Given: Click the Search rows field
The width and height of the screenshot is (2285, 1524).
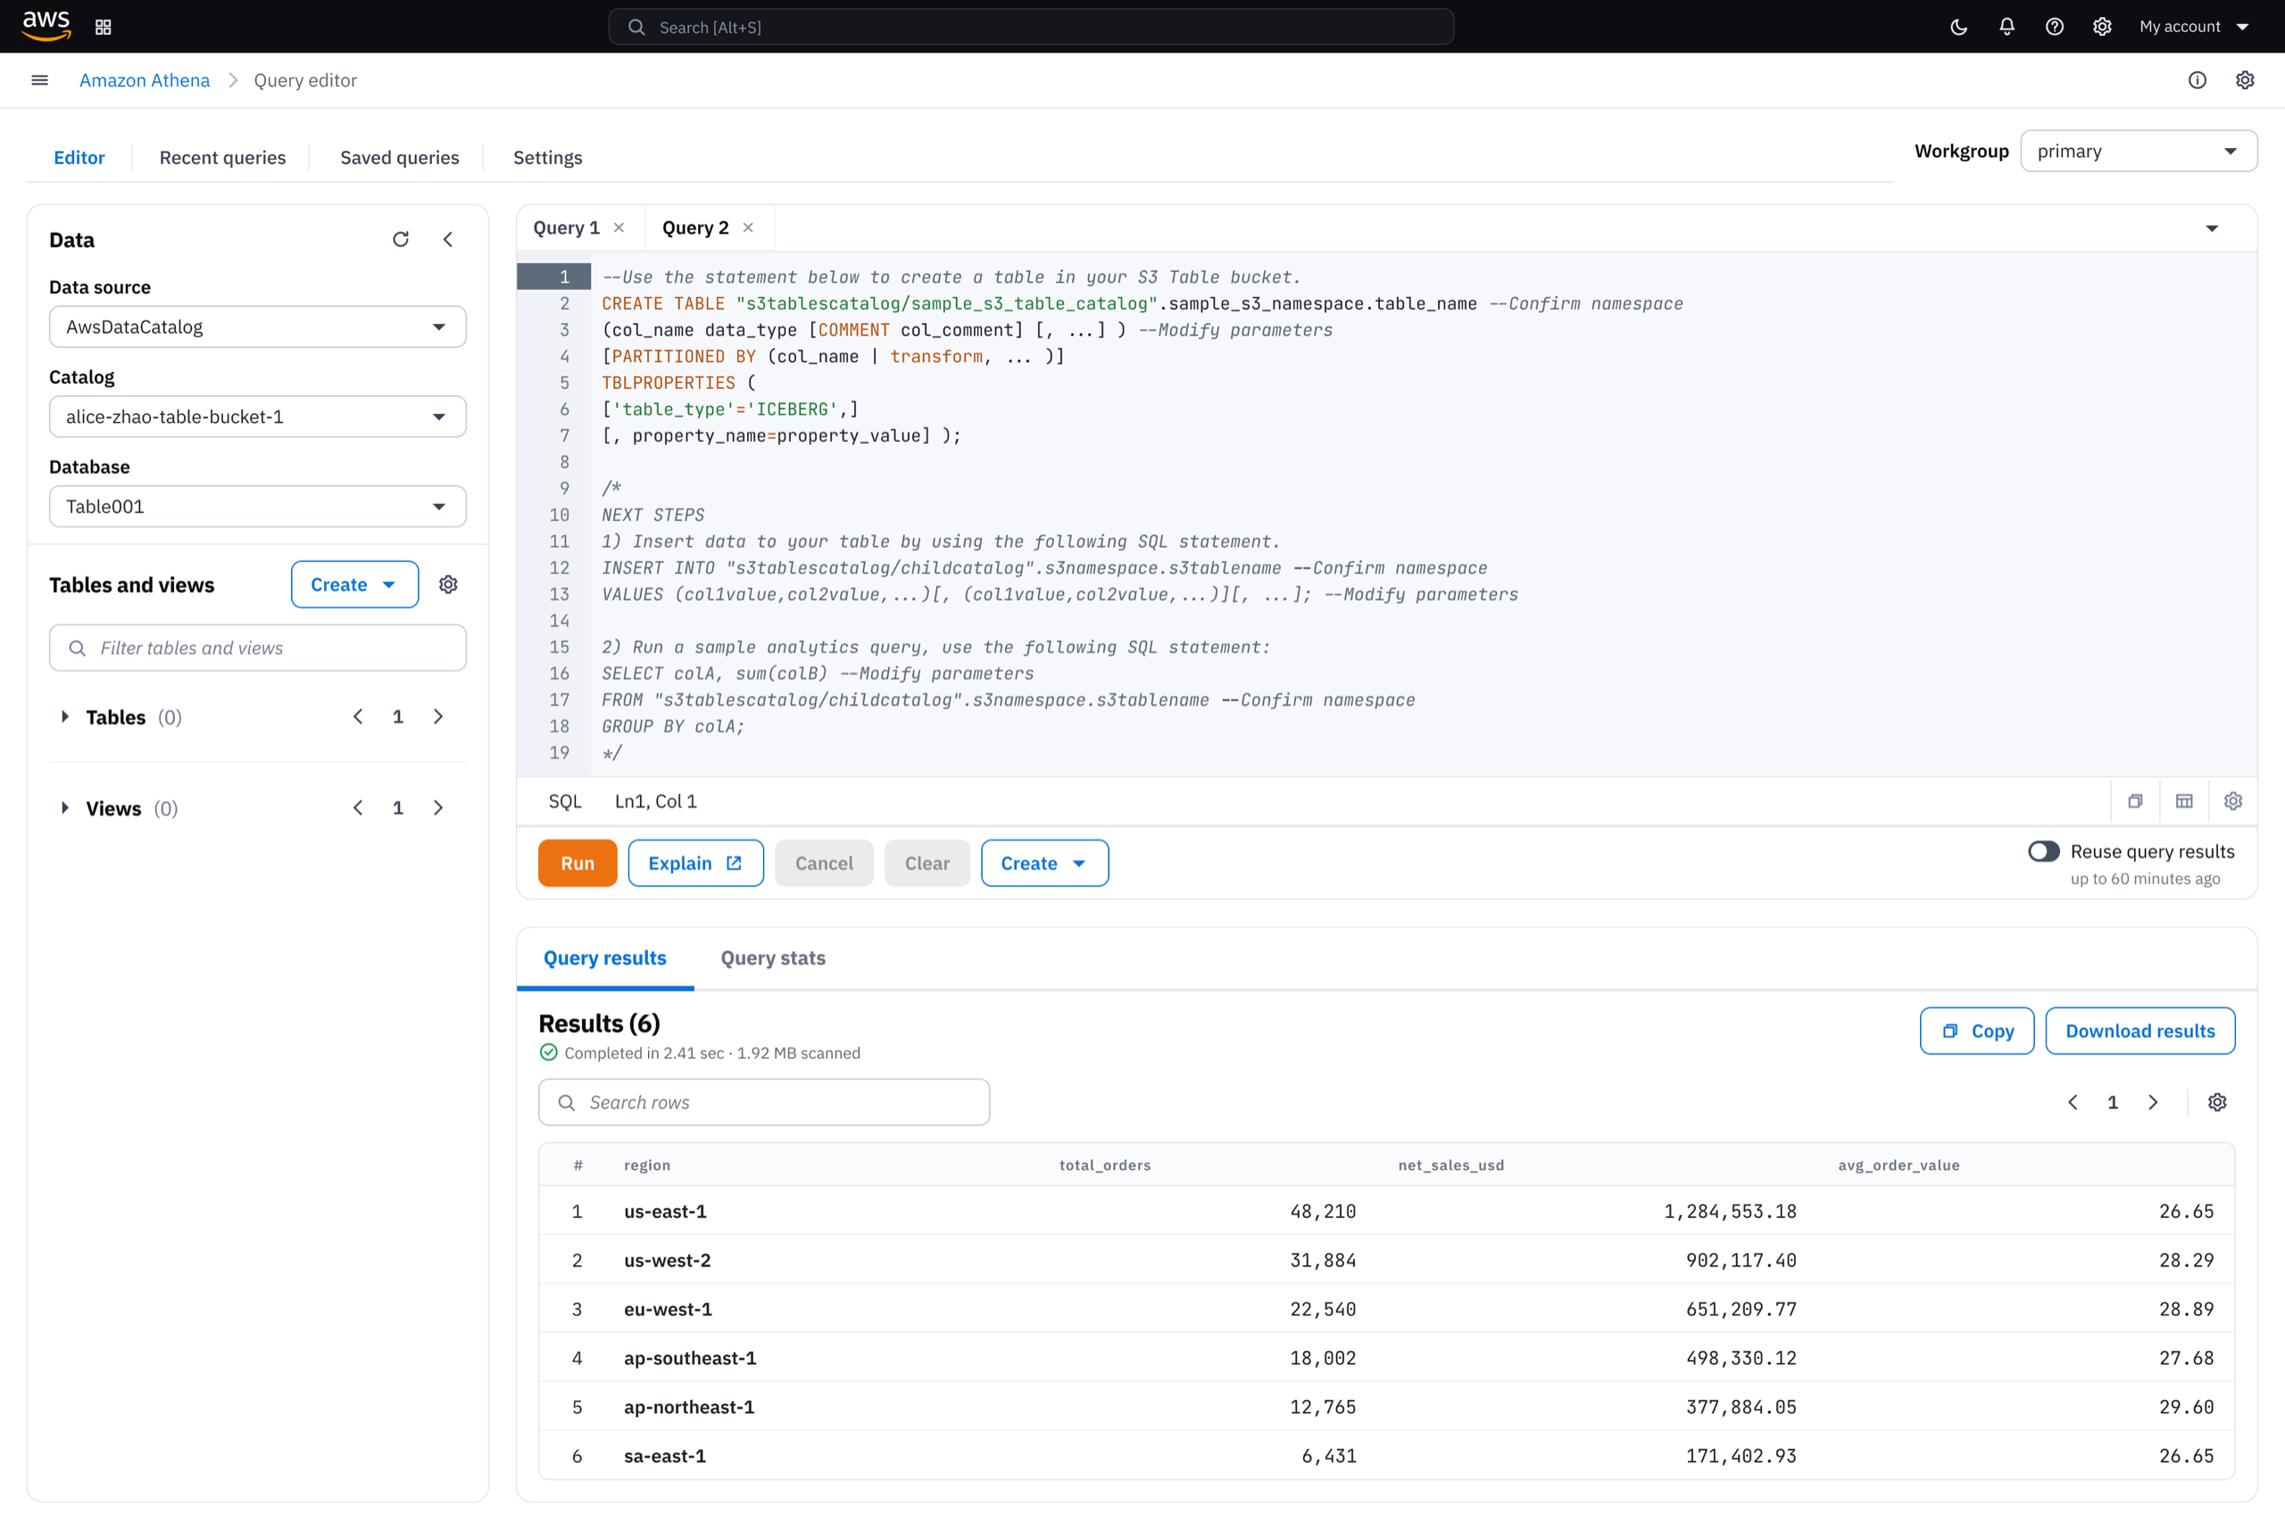Looking at the screenshot, I should coord(764,1102).
